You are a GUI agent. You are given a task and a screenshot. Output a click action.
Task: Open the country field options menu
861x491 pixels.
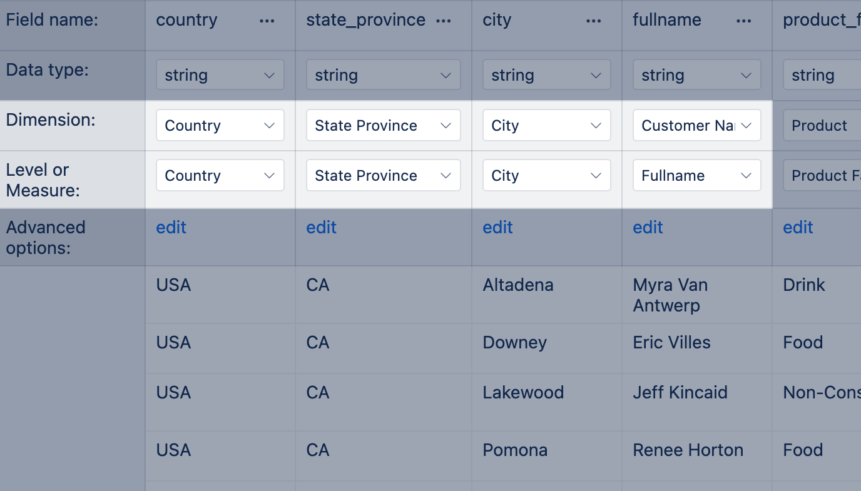[267, 20]
